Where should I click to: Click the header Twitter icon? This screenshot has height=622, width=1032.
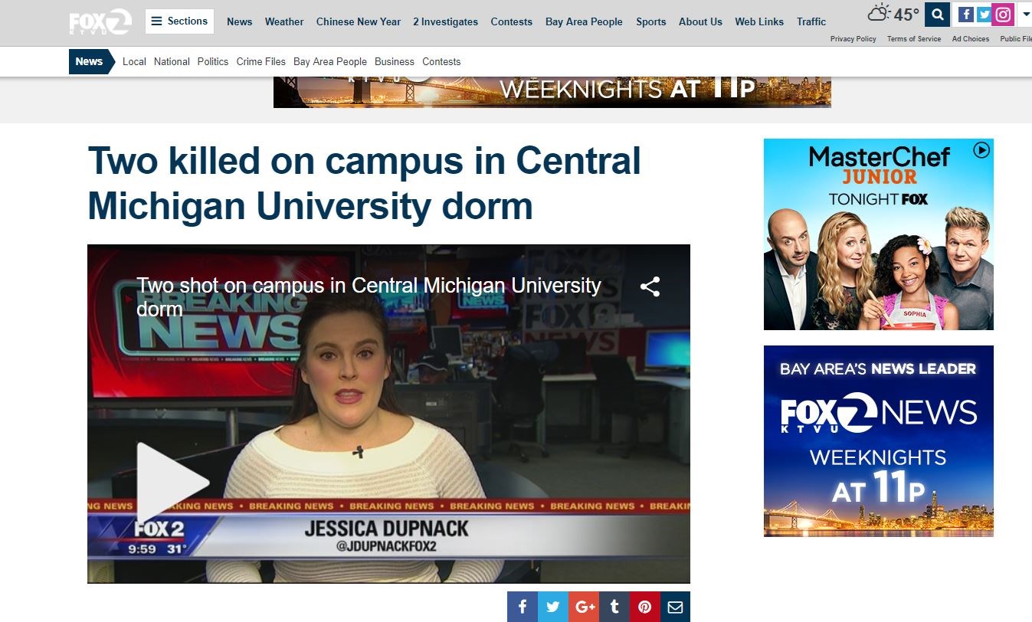click(984, 15)
